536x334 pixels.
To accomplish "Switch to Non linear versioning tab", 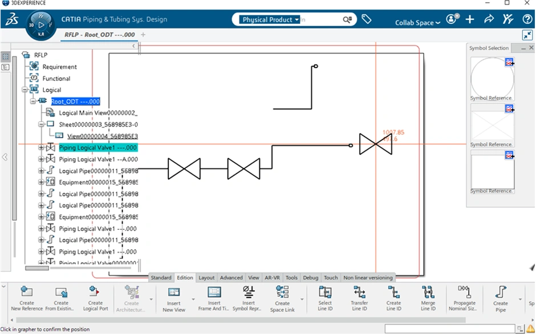I will click(368, 278).
